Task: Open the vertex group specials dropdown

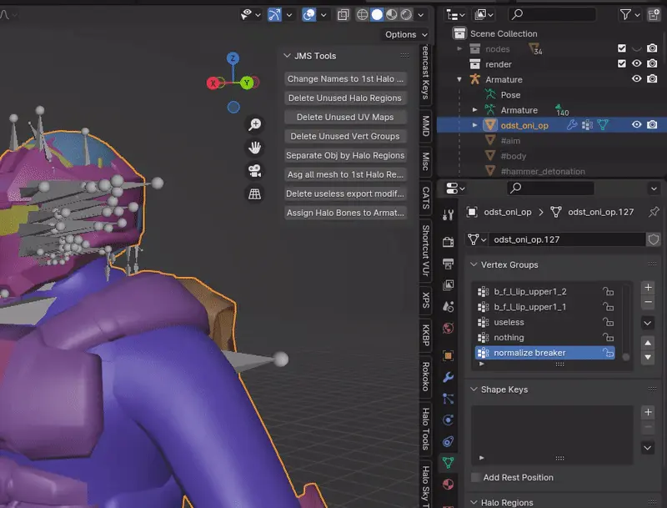Action: click(648, 323)
